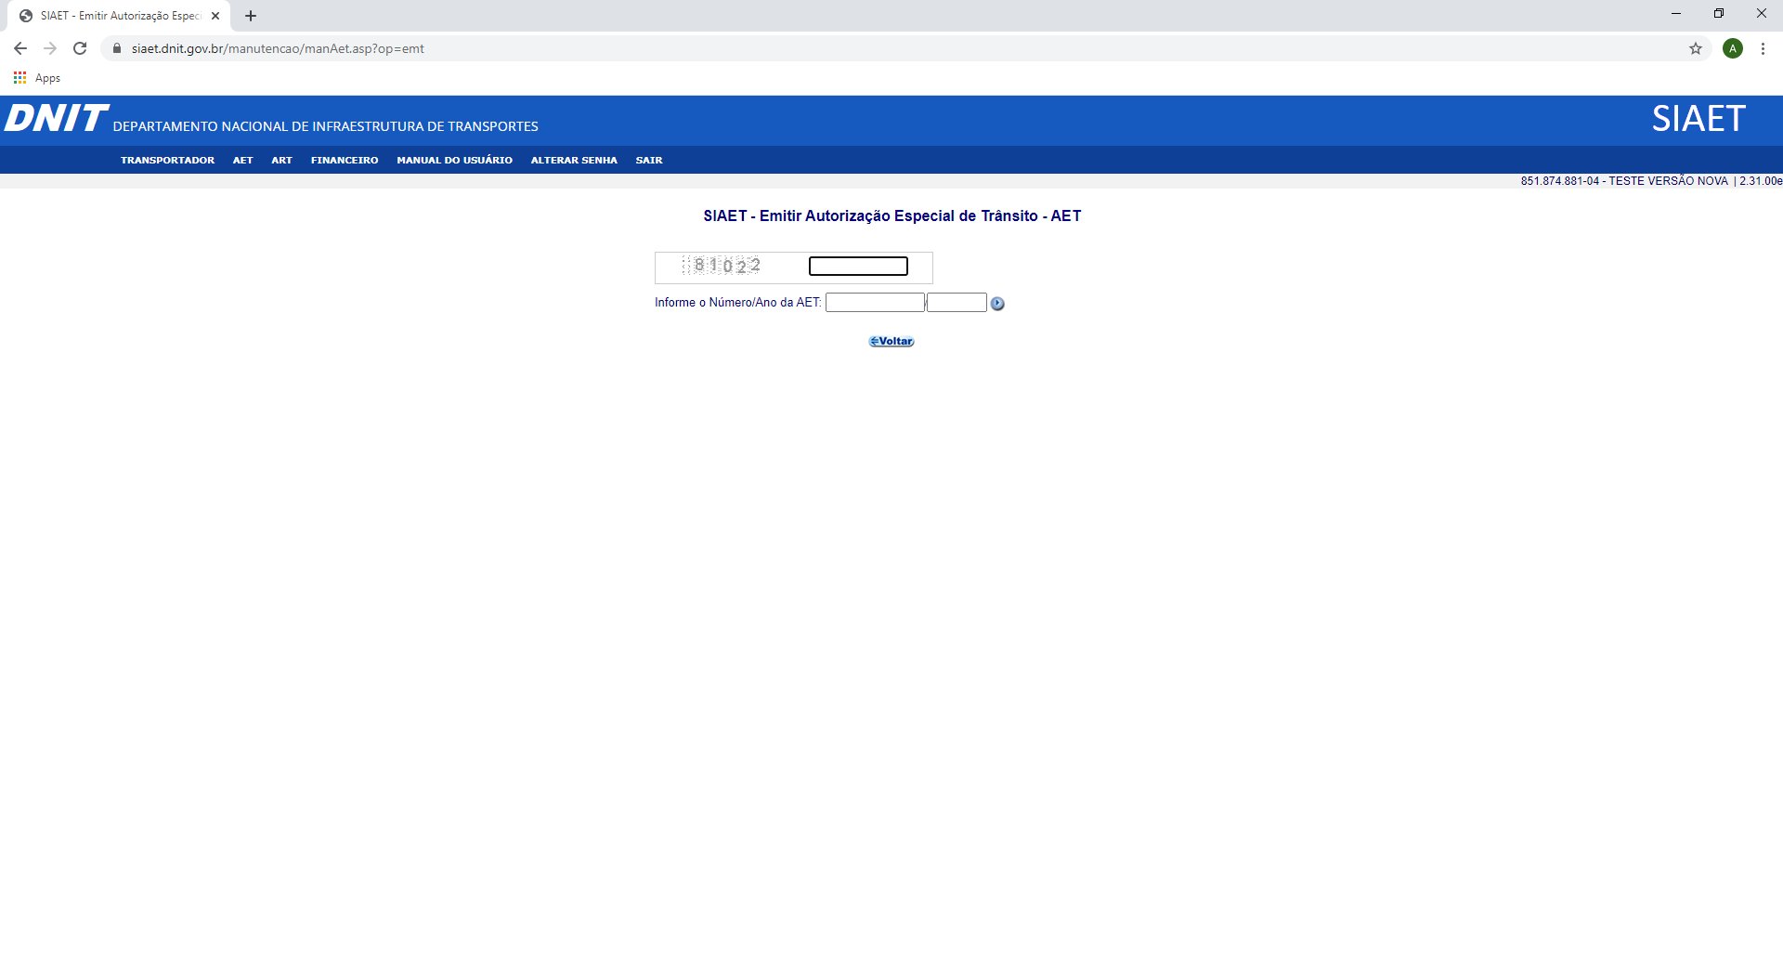The height and width of the screenshot is (966, 1783).
Task: Open the ART menu
Action: point(281,160)
